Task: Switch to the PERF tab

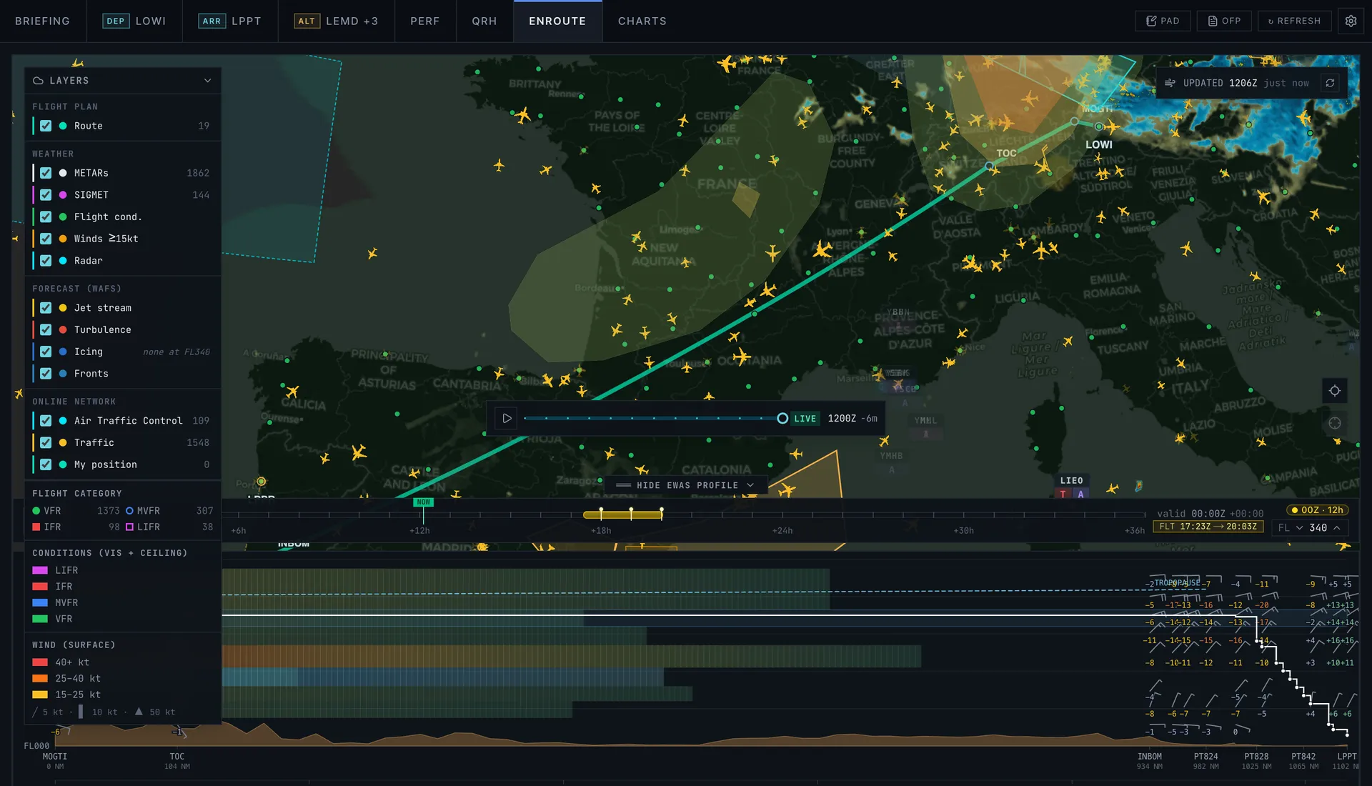Action: tap(425, 21)
